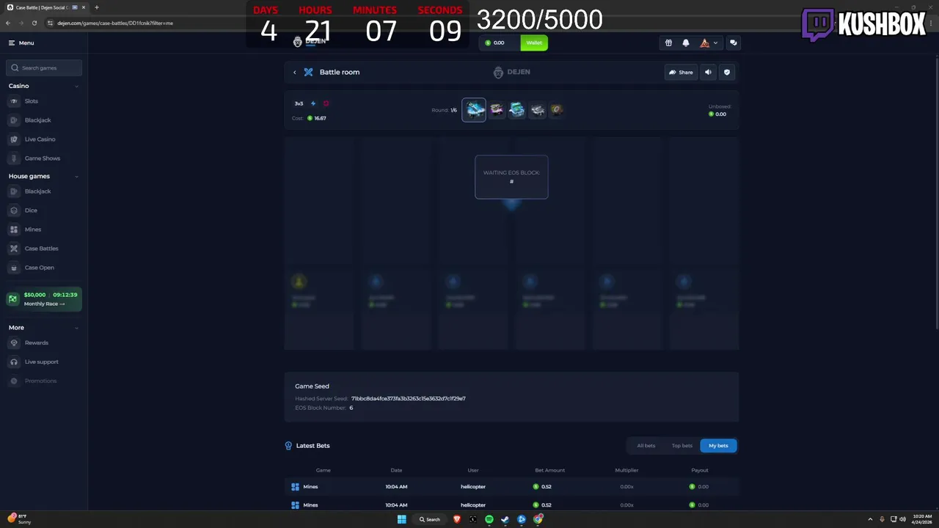Open the chat bubbles icon

click(x=733, y=43)
